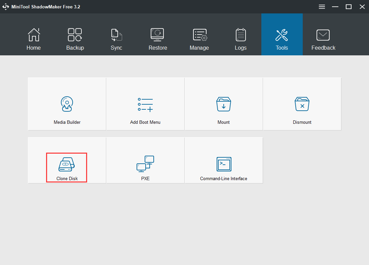The width and height of the screenshot is (369, 265).
Task: Select the Manage tab
Action: (199, 35)
